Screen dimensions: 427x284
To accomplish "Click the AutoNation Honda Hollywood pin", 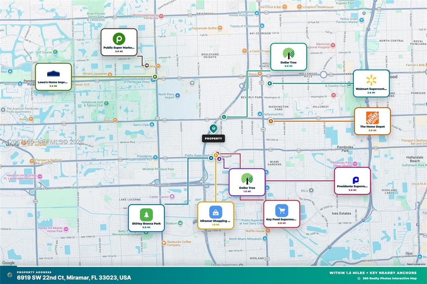I will tap(257, 13).
